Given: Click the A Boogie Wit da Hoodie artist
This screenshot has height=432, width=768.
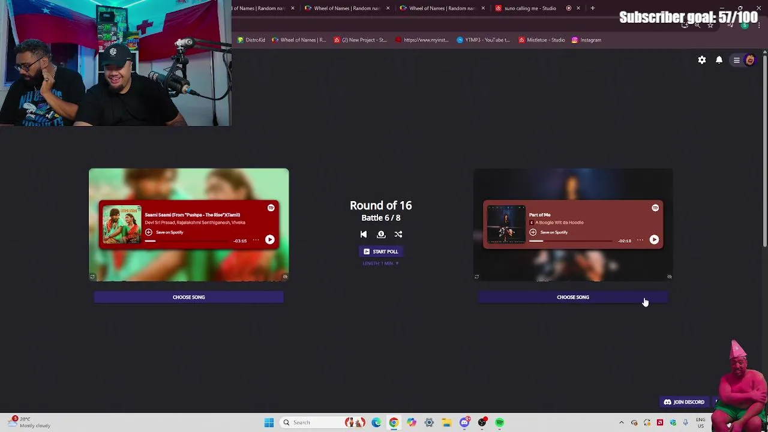Looking at the screenshot, I should coord(559,223).
